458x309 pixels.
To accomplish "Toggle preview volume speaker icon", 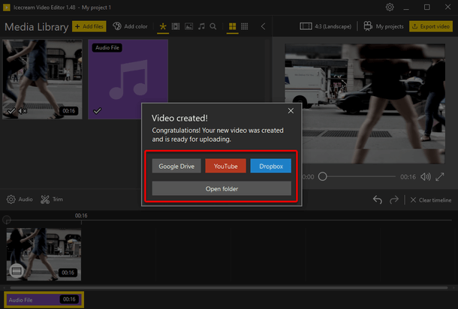I will (426, 176).
